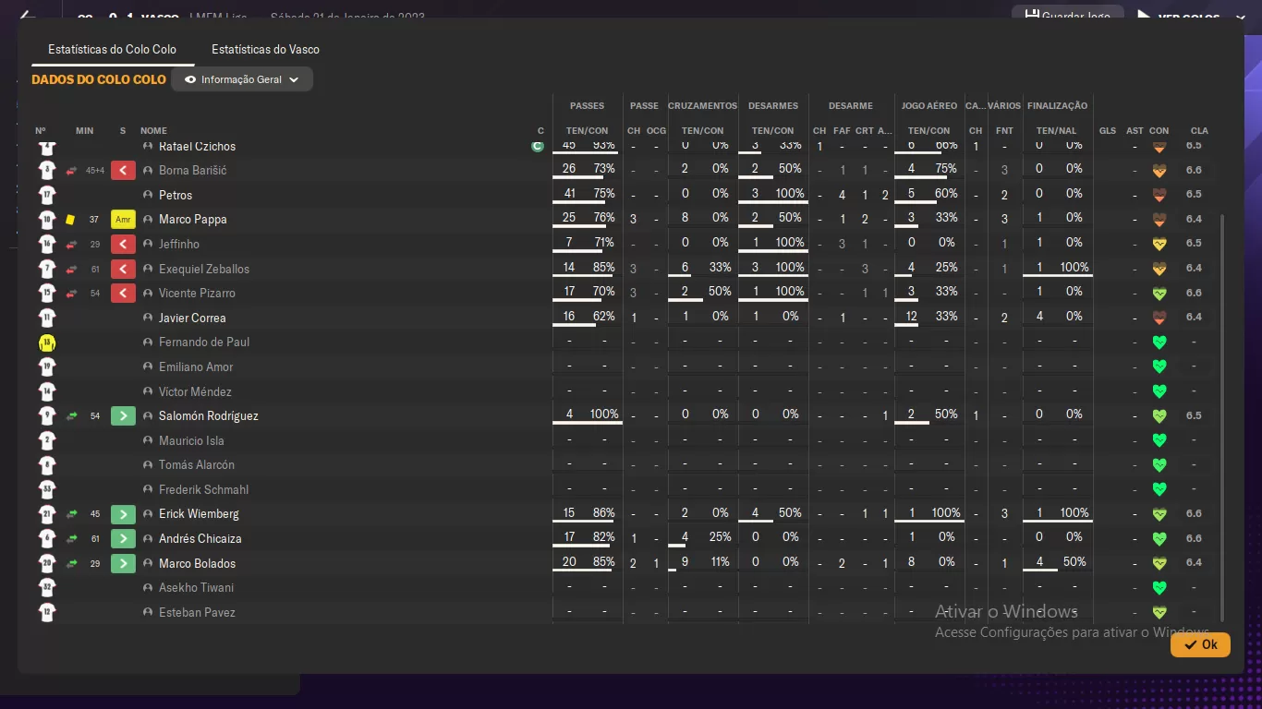This screenshot has width=1262, height=709.
Task: Click Erick Wiemberg's green substituted-on badge
Action: pyautogui.click(x=123, y=514)
